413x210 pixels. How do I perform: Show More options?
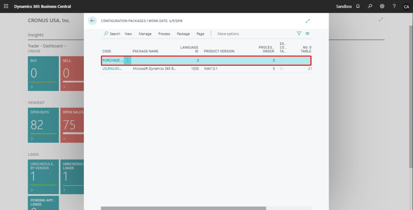228,34
